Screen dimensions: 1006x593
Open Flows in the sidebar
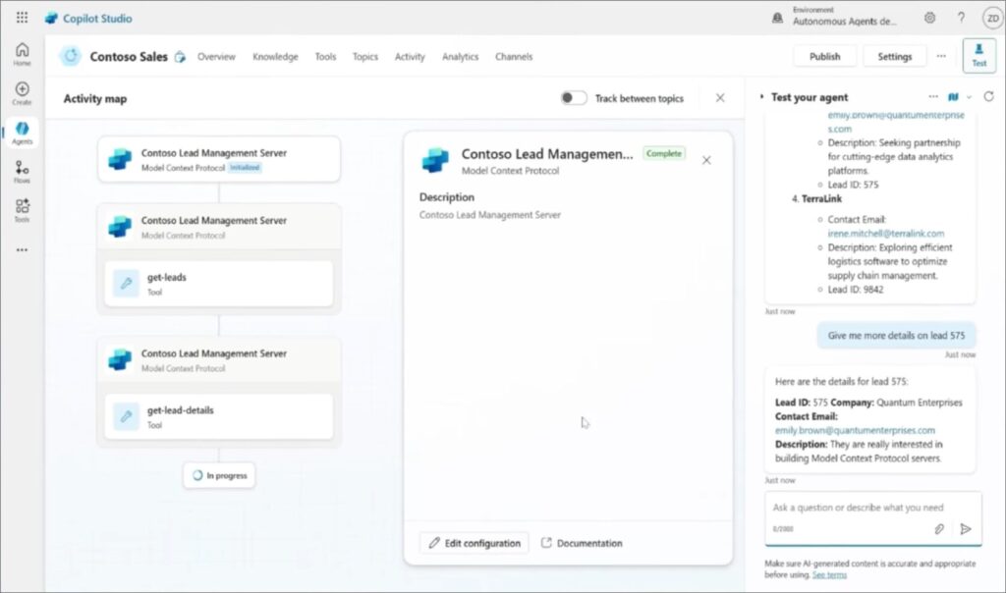(x=22, y=172)
